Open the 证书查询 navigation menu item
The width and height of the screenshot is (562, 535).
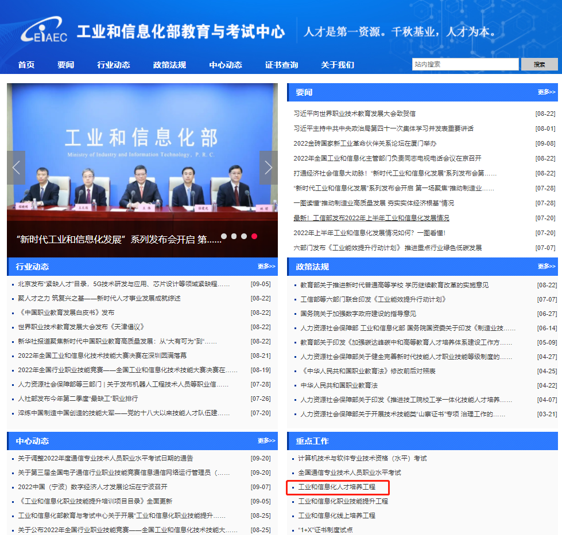point(281,65)
